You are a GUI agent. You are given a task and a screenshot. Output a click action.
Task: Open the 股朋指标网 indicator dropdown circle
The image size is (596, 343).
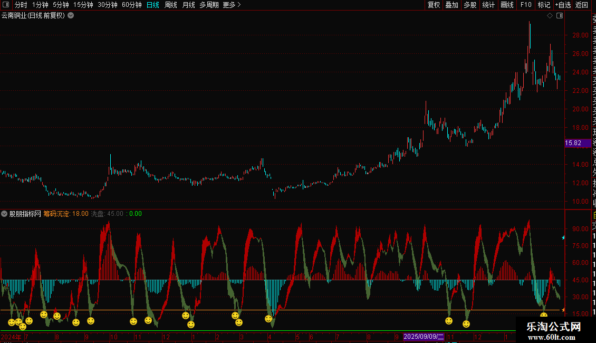click(4, 214)
